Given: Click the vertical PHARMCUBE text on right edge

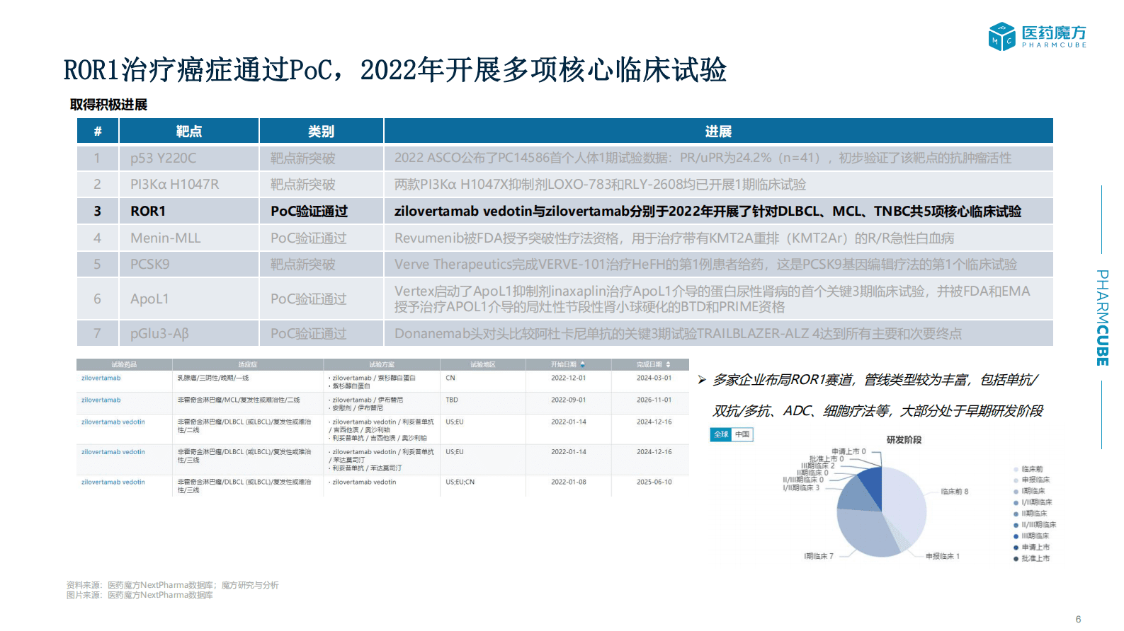Looking at the screenshot, I should coord(1102,318).
